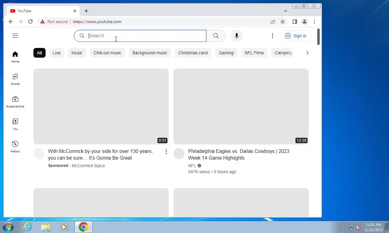Click the NFL channel avatar
389x233 pixels.
[x=179, y=154]
